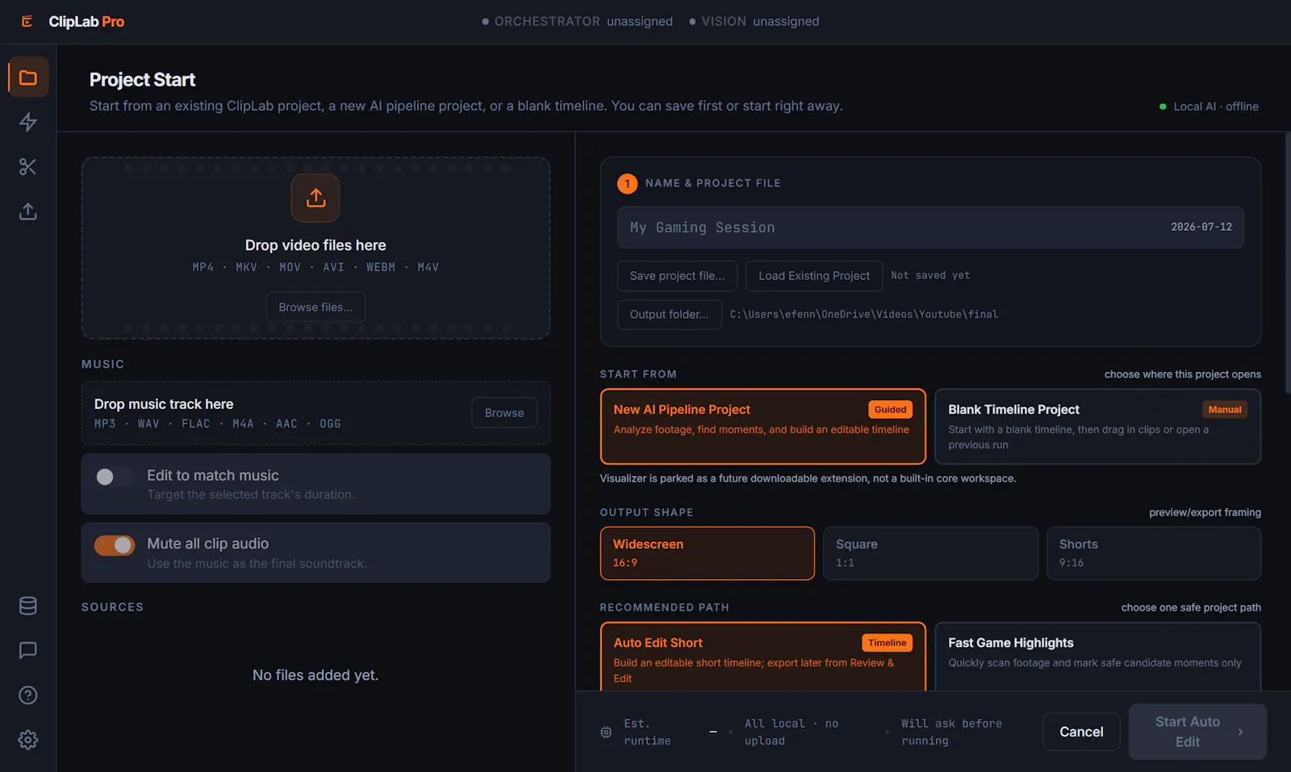Click the All local no upload note
1291x772 pixels.
click(x=792, y=732)
